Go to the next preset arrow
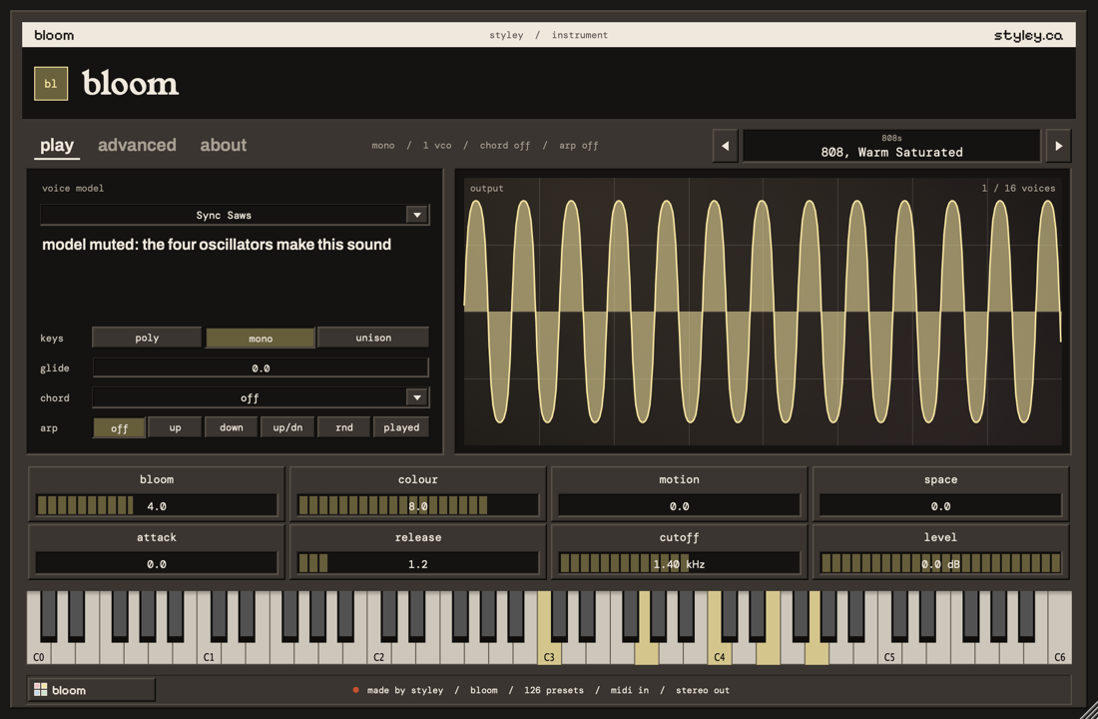The height and width of the screenshot is (719, 1098). pyautogui.click(x=1058, y=146)
